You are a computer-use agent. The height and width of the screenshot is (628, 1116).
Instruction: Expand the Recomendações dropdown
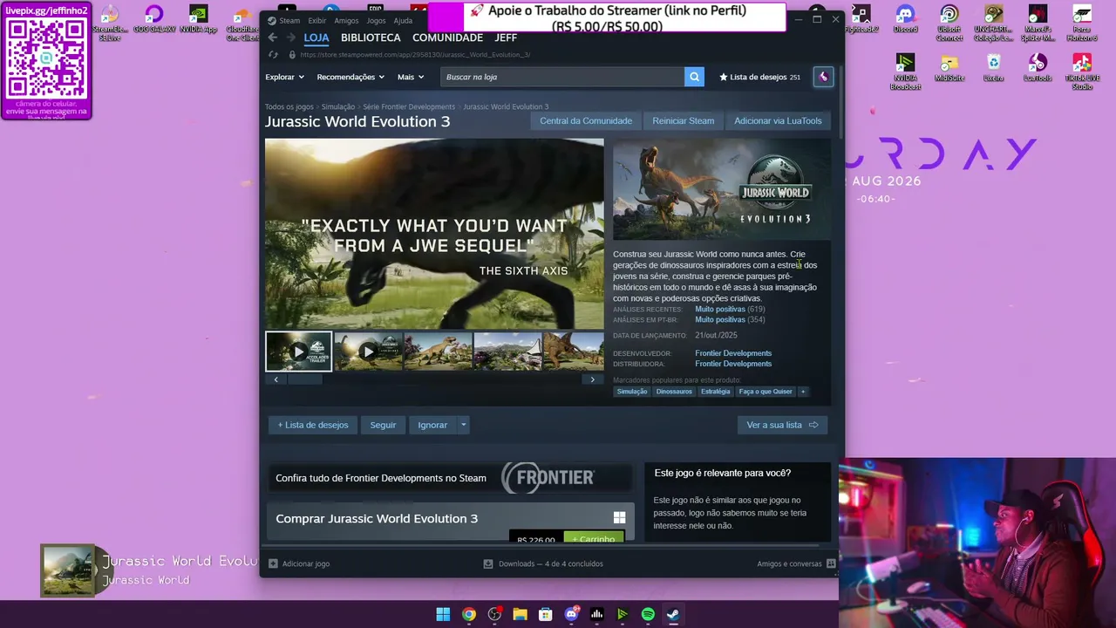click(350, 77)
